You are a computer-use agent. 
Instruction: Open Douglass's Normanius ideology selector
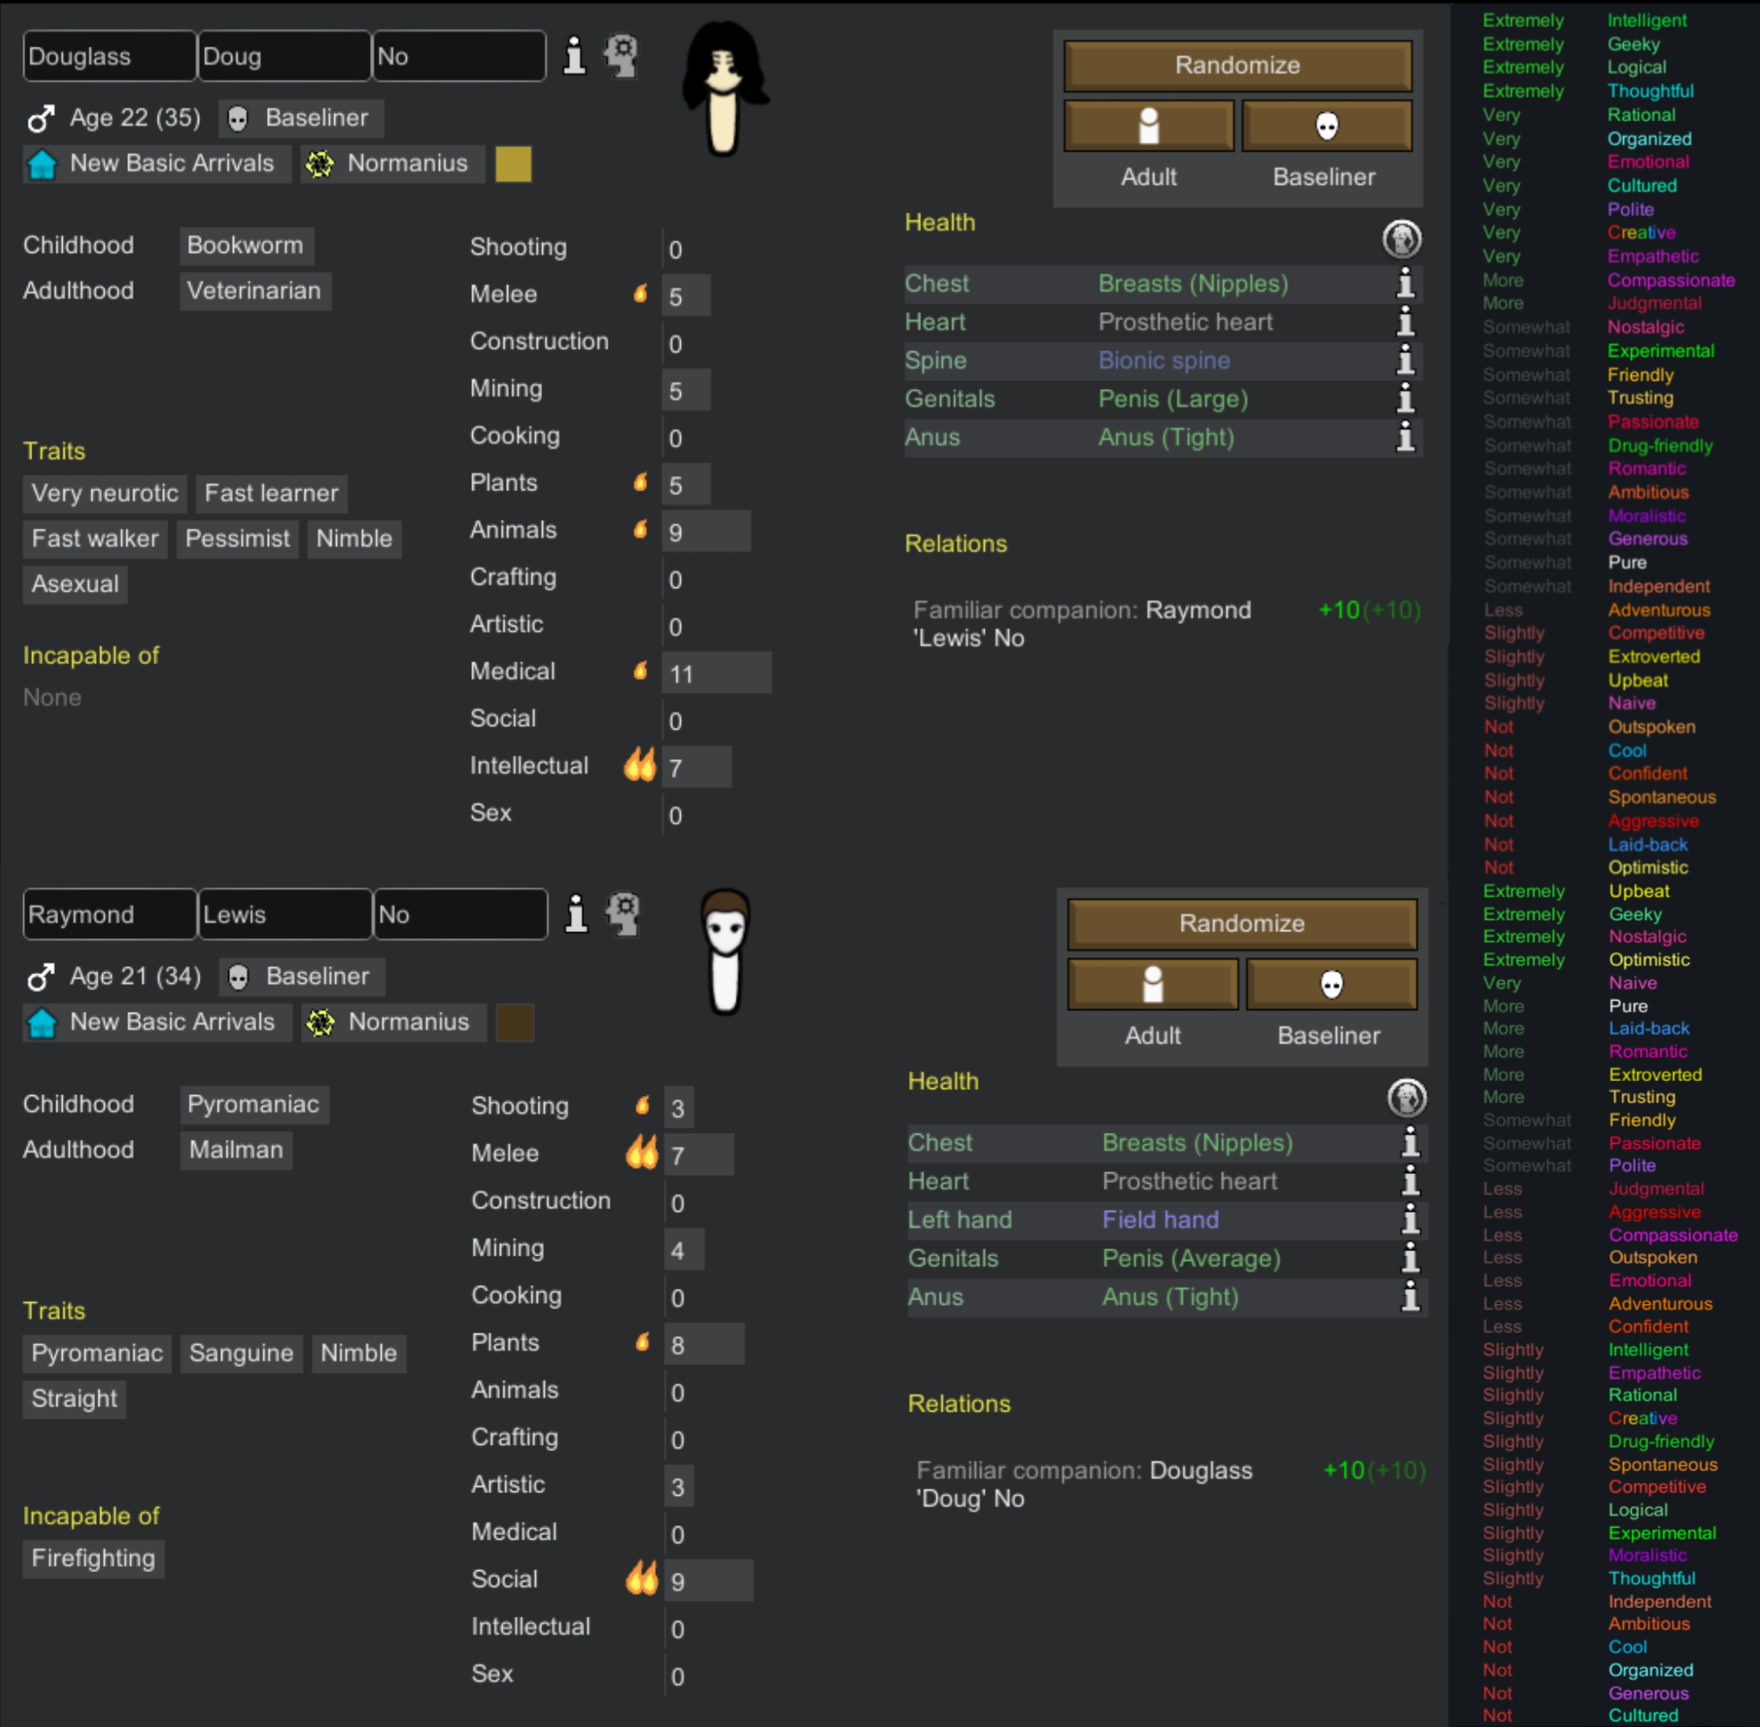click(x=392, y=163)
